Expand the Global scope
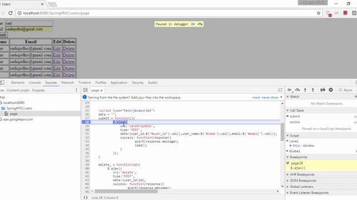Image resolution: width=357 pixels, height=200 pixels. pyautogui.click(x=287, y=151)
